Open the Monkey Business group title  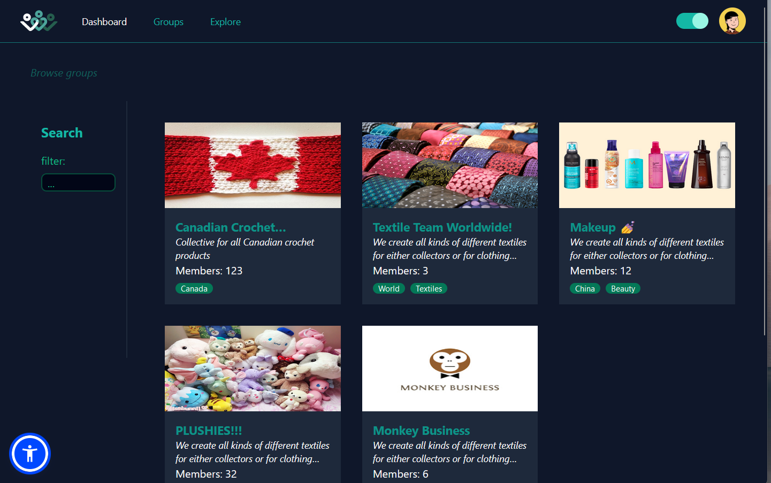[x=421, y=431]
